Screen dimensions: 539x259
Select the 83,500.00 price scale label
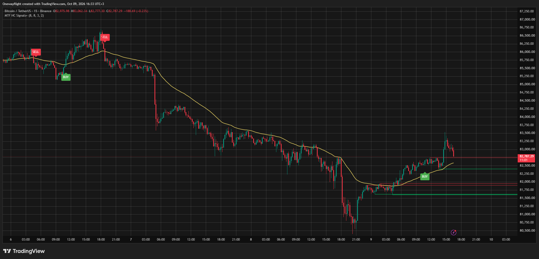pos(527,133)
